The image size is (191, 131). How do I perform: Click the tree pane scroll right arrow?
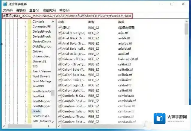click(x=48, y=126)
